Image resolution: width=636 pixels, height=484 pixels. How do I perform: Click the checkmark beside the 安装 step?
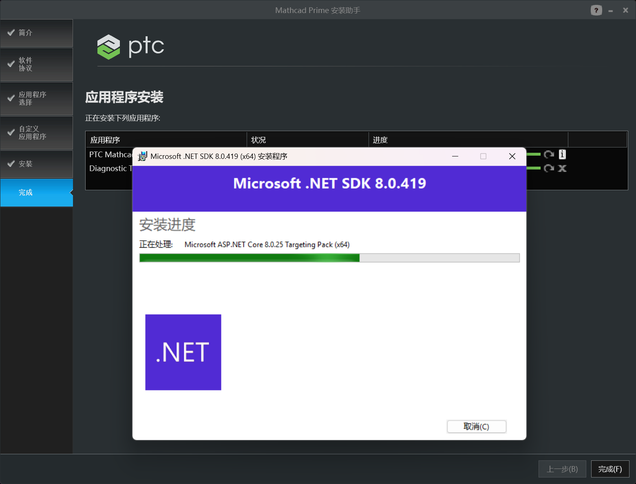coord(11,163)
